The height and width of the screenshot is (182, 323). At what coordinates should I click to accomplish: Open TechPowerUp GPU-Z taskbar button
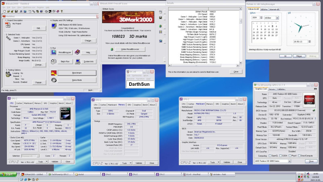pyautogui.click(x=60, y=174)
